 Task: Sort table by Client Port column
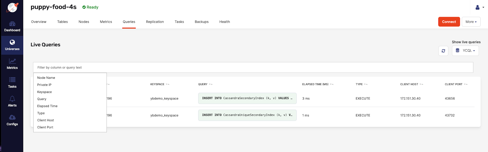point(454,84)
